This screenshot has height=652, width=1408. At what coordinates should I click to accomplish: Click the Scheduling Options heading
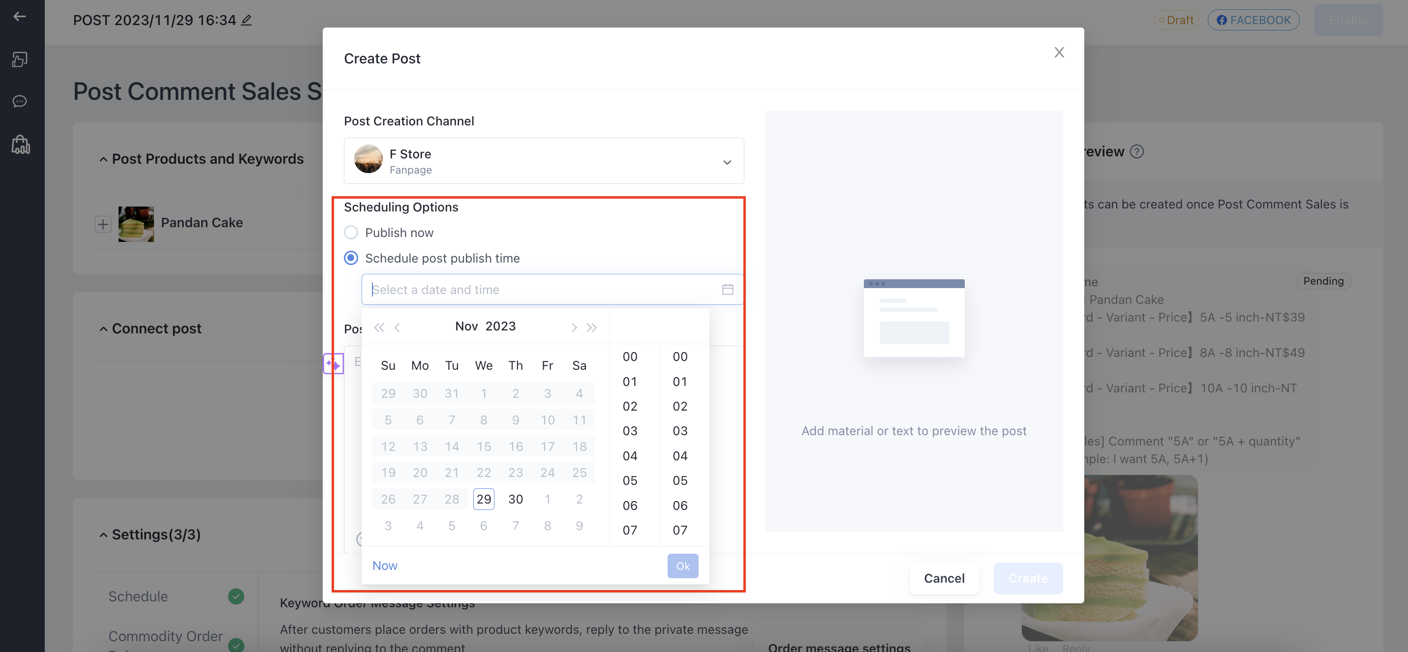[x=400, y=207]
